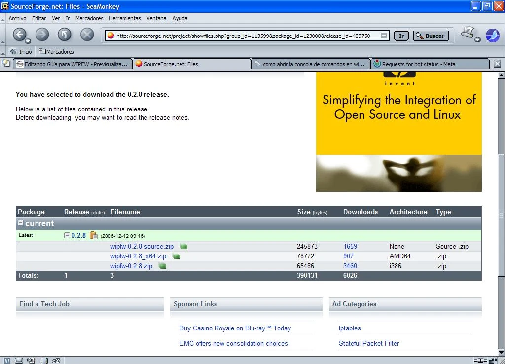
Task: Download wipfw-0.2.8-source.zip
Action: pos(142,246)
